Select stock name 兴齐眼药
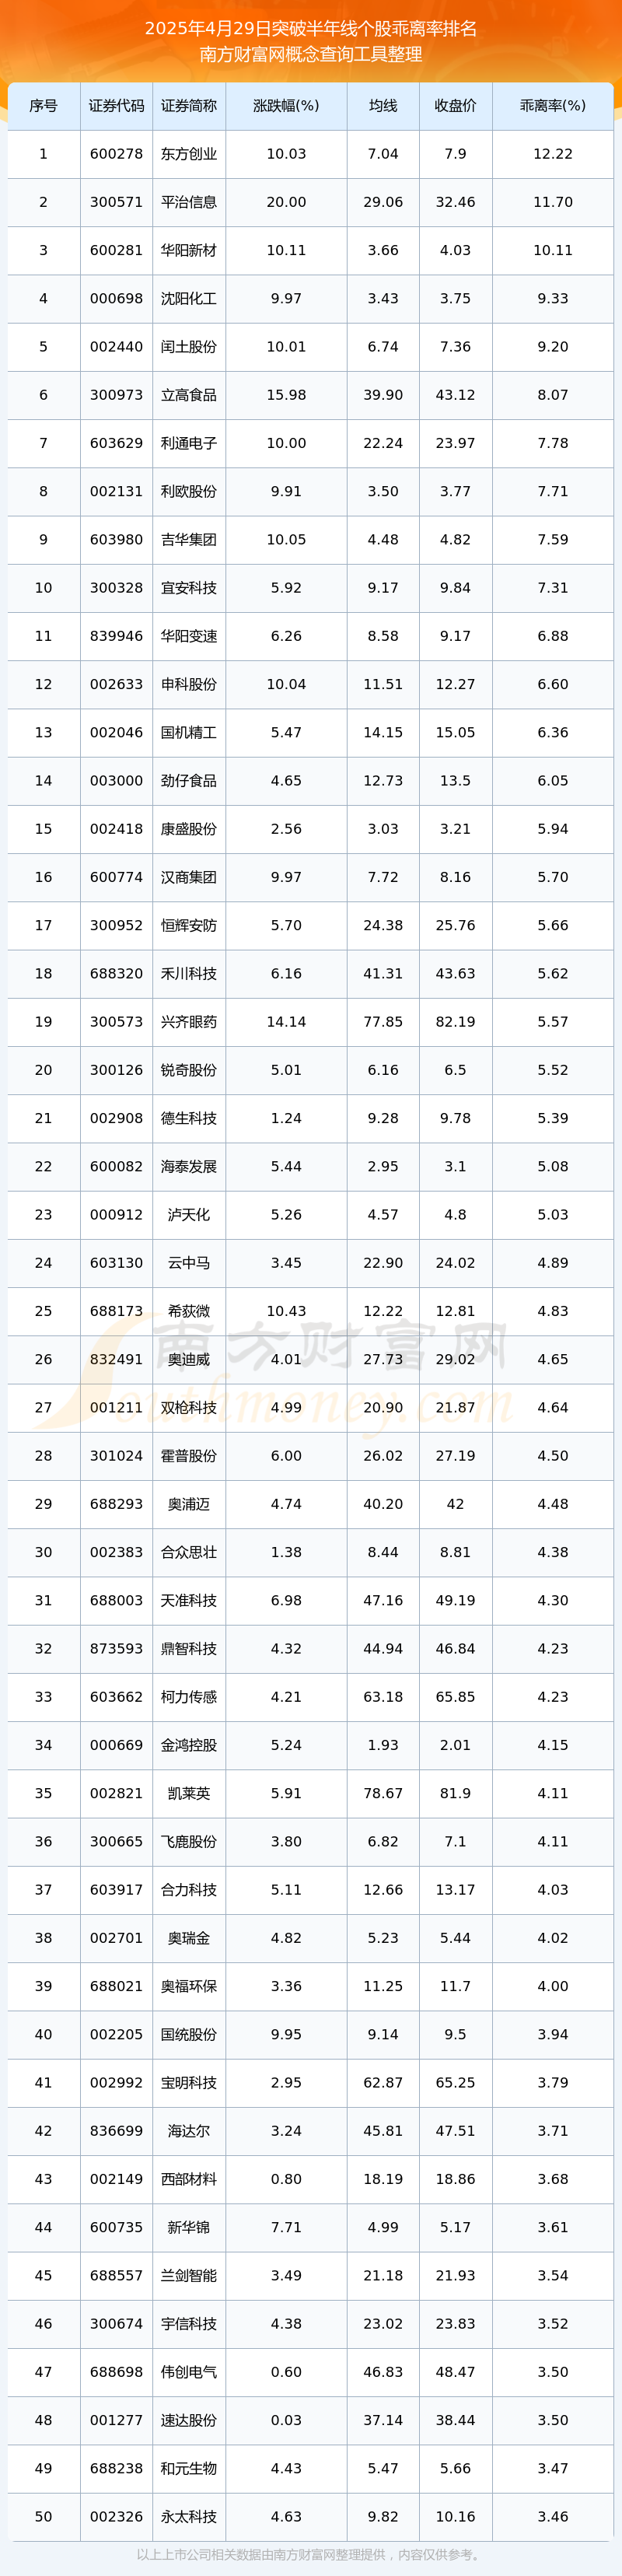 click(189, 1022)
